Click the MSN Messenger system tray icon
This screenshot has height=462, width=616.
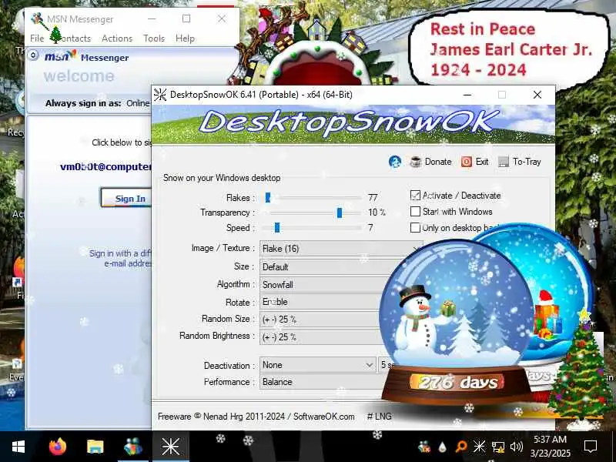point(424,447)
